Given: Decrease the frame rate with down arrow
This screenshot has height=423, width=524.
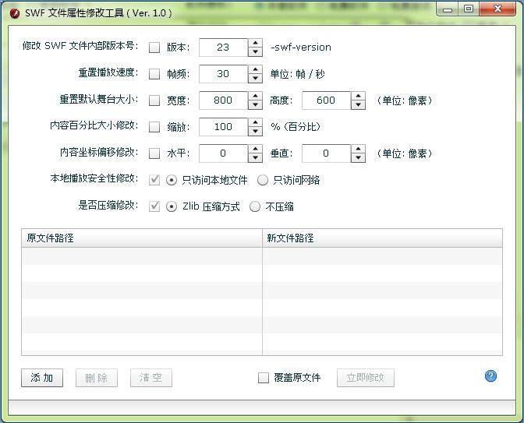Looking at the screenshot, I should [x=255, y=79].
